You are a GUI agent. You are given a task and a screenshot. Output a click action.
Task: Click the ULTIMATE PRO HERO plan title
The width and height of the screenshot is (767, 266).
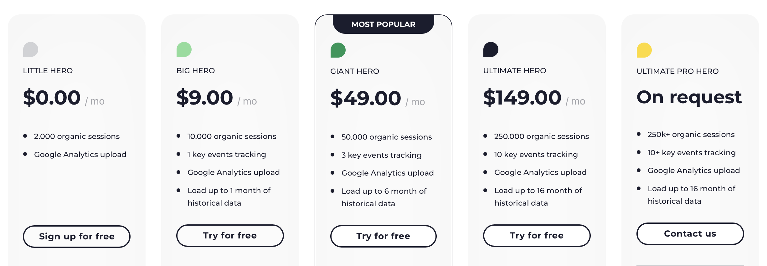(678, 71)
